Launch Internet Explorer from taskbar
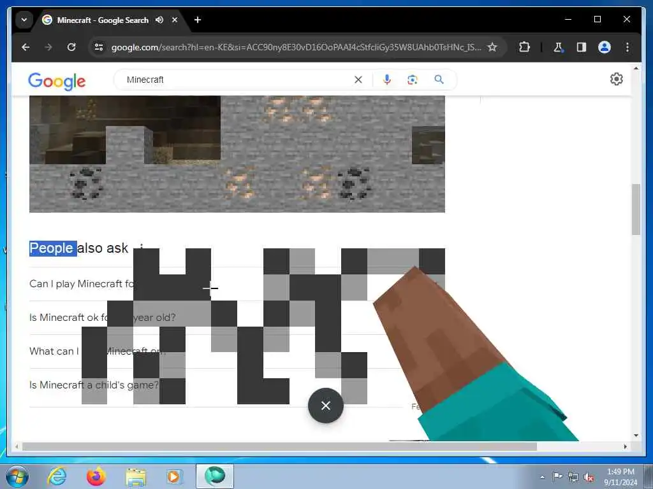 pos(57,476)
